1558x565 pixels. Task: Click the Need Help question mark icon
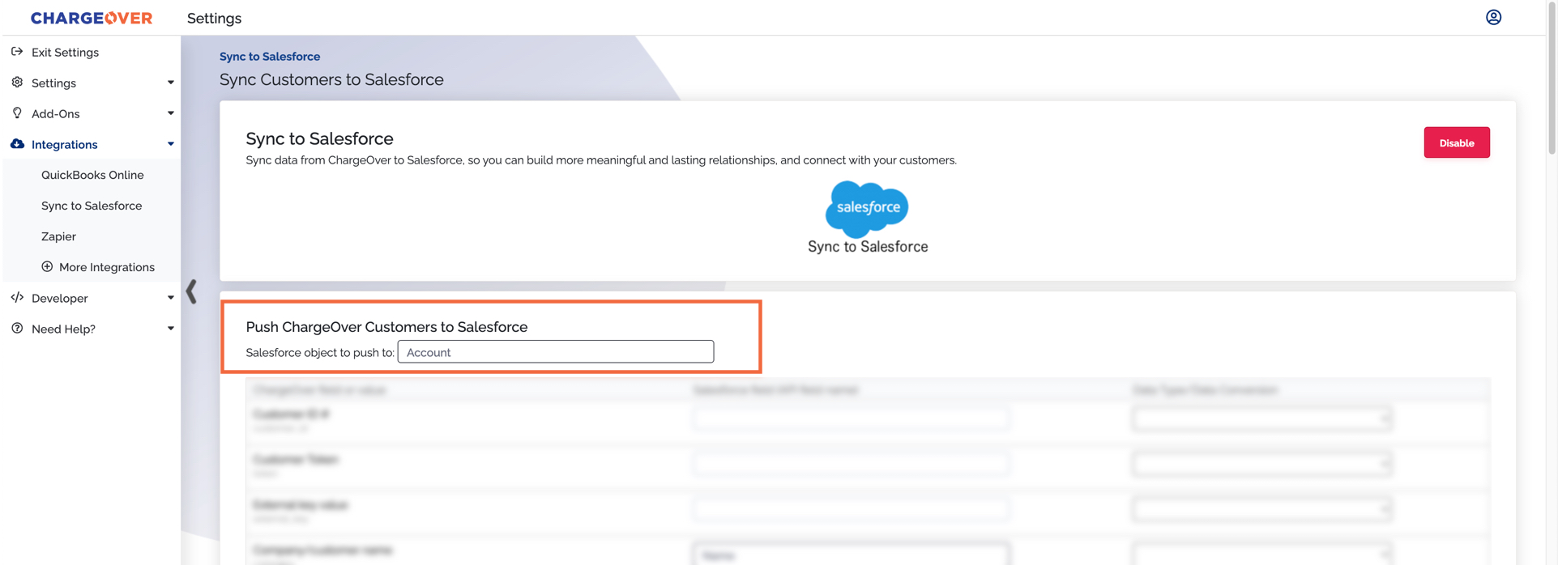17,329
